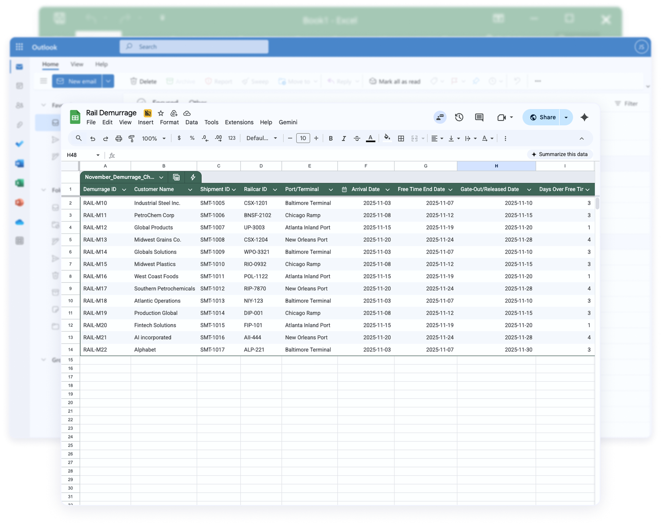Format selection as percent
This screenshot has width=661, height=527.
click(x=192, y=138)
